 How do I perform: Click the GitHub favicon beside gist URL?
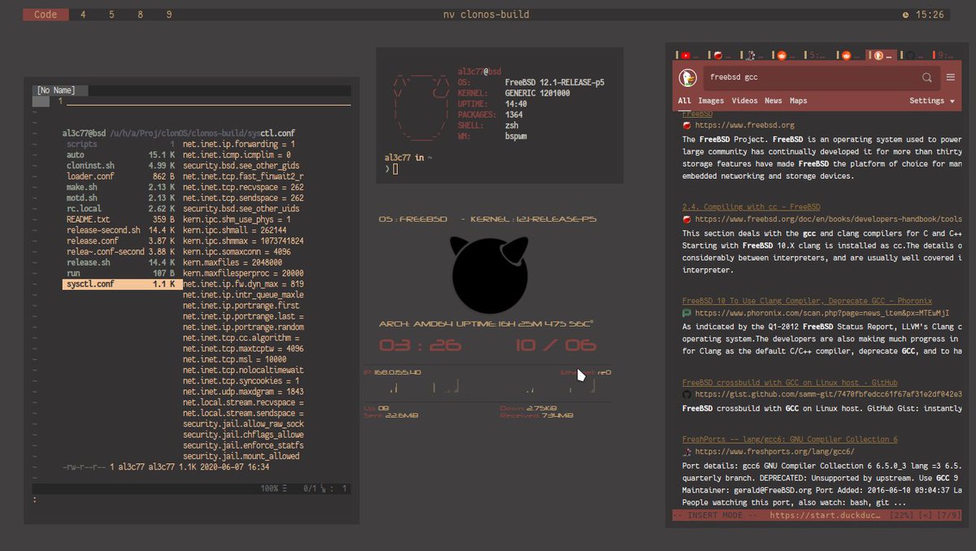pyautogui.click(x=686, y=394)
